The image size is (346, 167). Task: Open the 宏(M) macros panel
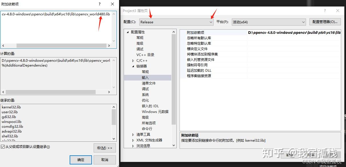coord(104,148)
